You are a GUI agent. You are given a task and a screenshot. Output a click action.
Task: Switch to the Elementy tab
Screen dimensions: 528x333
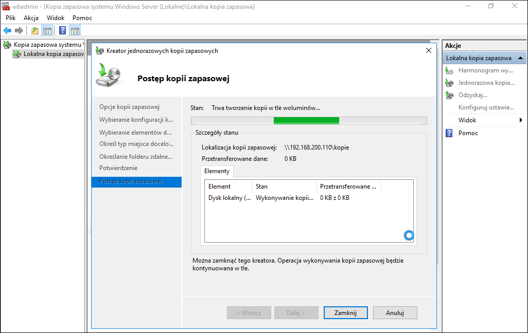(217, 171)
